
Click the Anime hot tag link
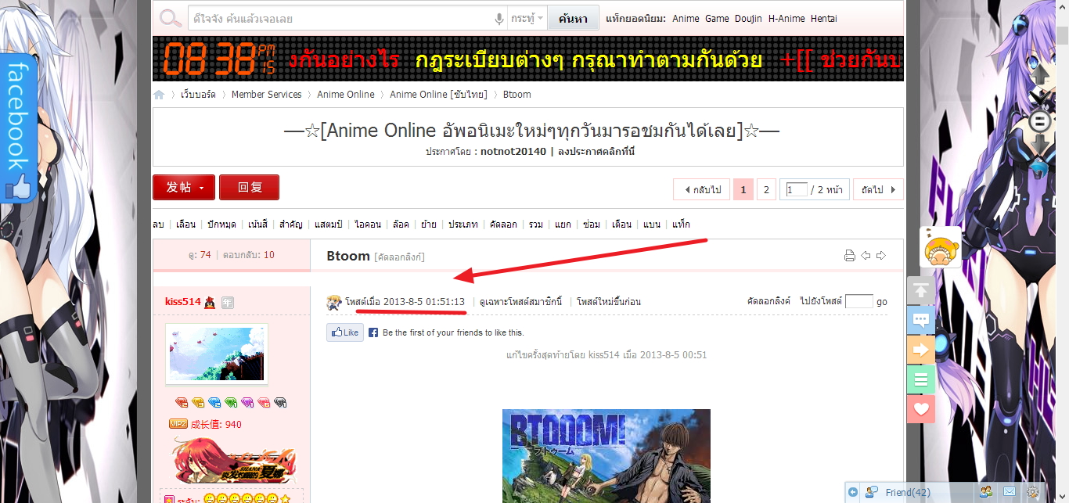pyautogui.click(x=686, y=19)
